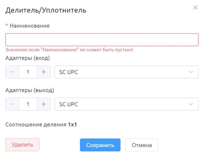Increase output adapters count with plus
The width and height of the screenshot is (204, 164).
44,104
